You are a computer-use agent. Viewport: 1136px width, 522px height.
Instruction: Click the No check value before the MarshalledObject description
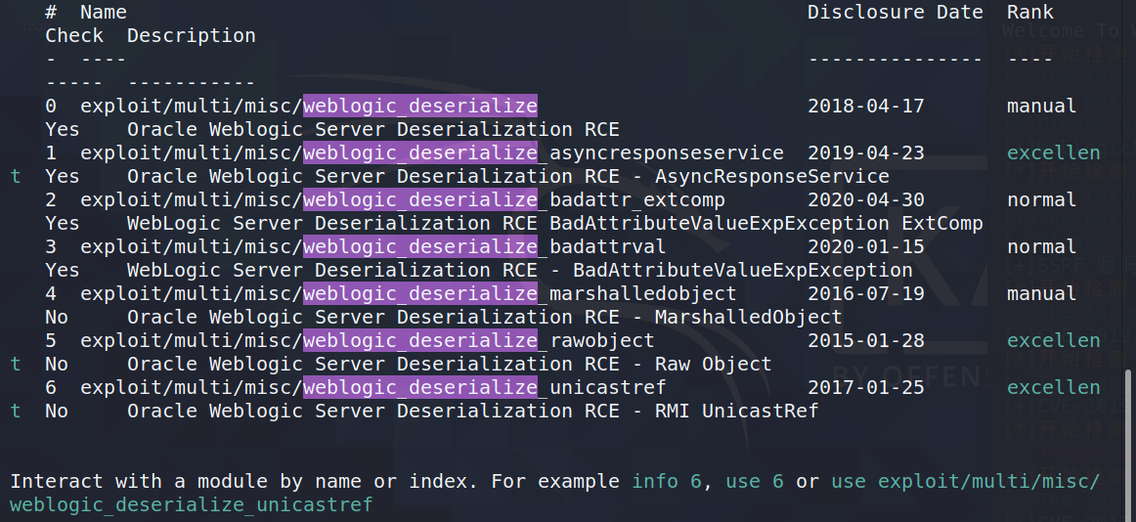tap(57, 317)
